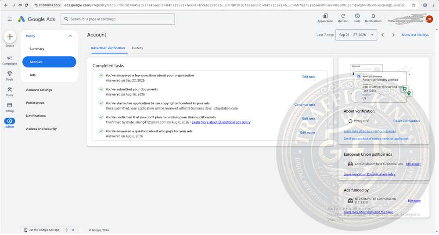Click the advertiser identity verified illustration

click(x=381, y=83)
